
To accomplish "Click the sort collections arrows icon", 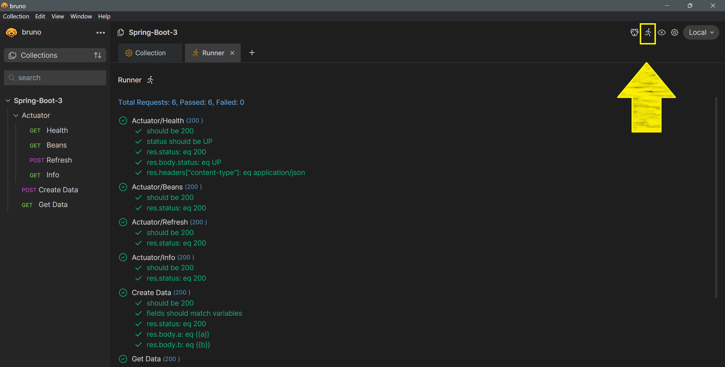I will pyautogui.click(x=98, y=55).
